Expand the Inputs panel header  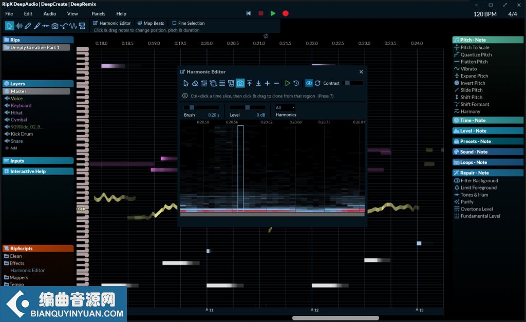pyautogui.click(x=38, y=161)
